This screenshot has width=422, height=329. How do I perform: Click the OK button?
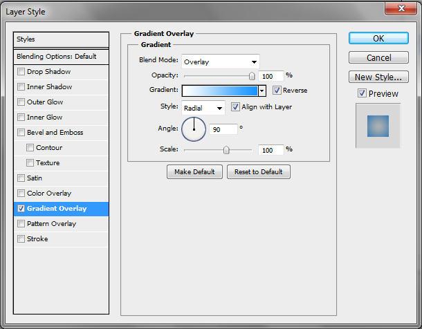point(378,39)
